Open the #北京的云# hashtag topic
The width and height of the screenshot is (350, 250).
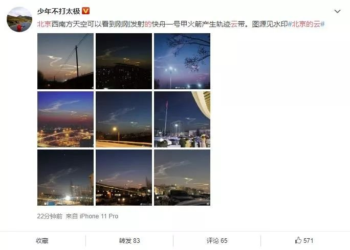306,24
